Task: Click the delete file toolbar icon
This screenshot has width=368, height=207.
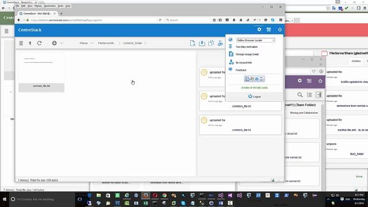Action: click(193, 43)
